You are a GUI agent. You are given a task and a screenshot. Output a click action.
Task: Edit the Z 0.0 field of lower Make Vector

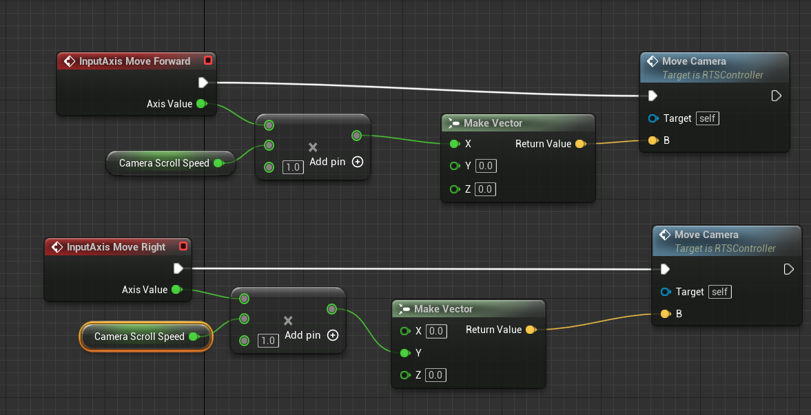(x=435, y=374)
